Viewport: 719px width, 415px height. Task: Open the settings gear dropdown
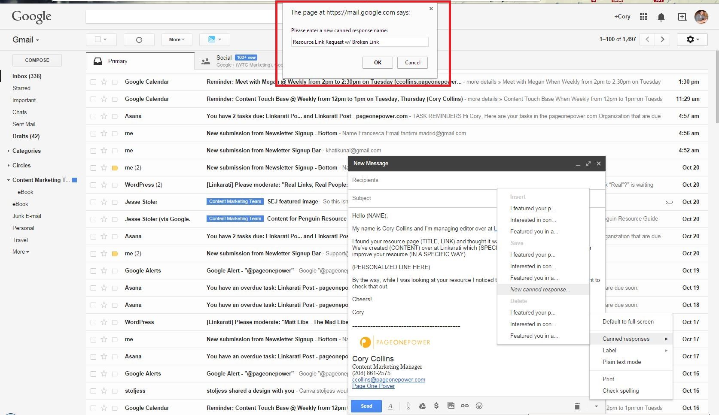692,39
